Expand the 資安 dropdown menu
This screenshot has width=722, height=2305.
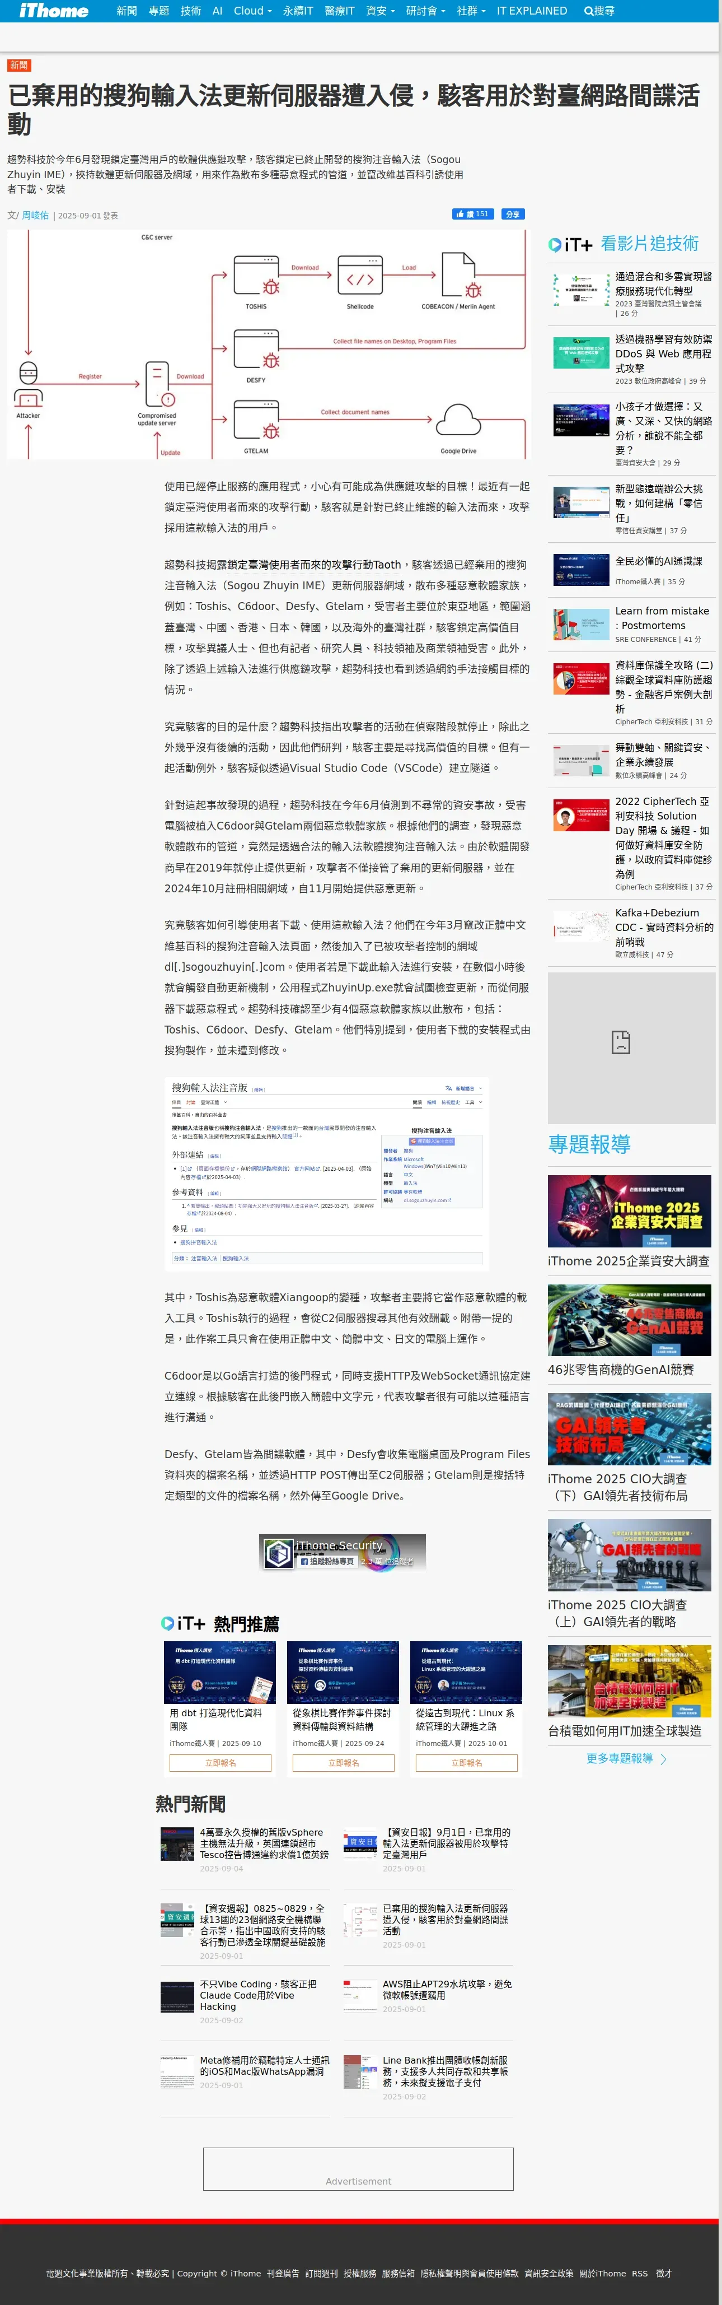(380, 11)
